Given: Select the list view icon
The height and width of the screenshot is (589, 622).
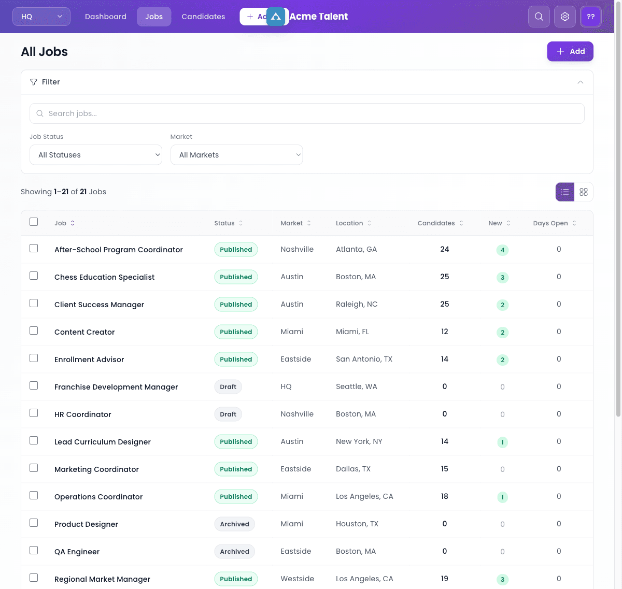Looking at the screenshot, I should click(x=564, y=192).
